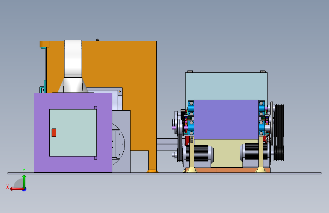
Task: Select the left bolt atop the light blue cover
Action: (x=190, y=72)
